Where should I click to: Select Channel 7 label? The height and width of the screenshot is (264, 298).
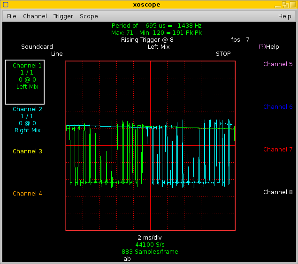coord(278,149)
